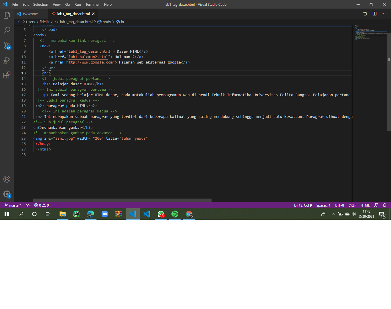Open the Source Control view showing 5K badge

tap(7, 45)
